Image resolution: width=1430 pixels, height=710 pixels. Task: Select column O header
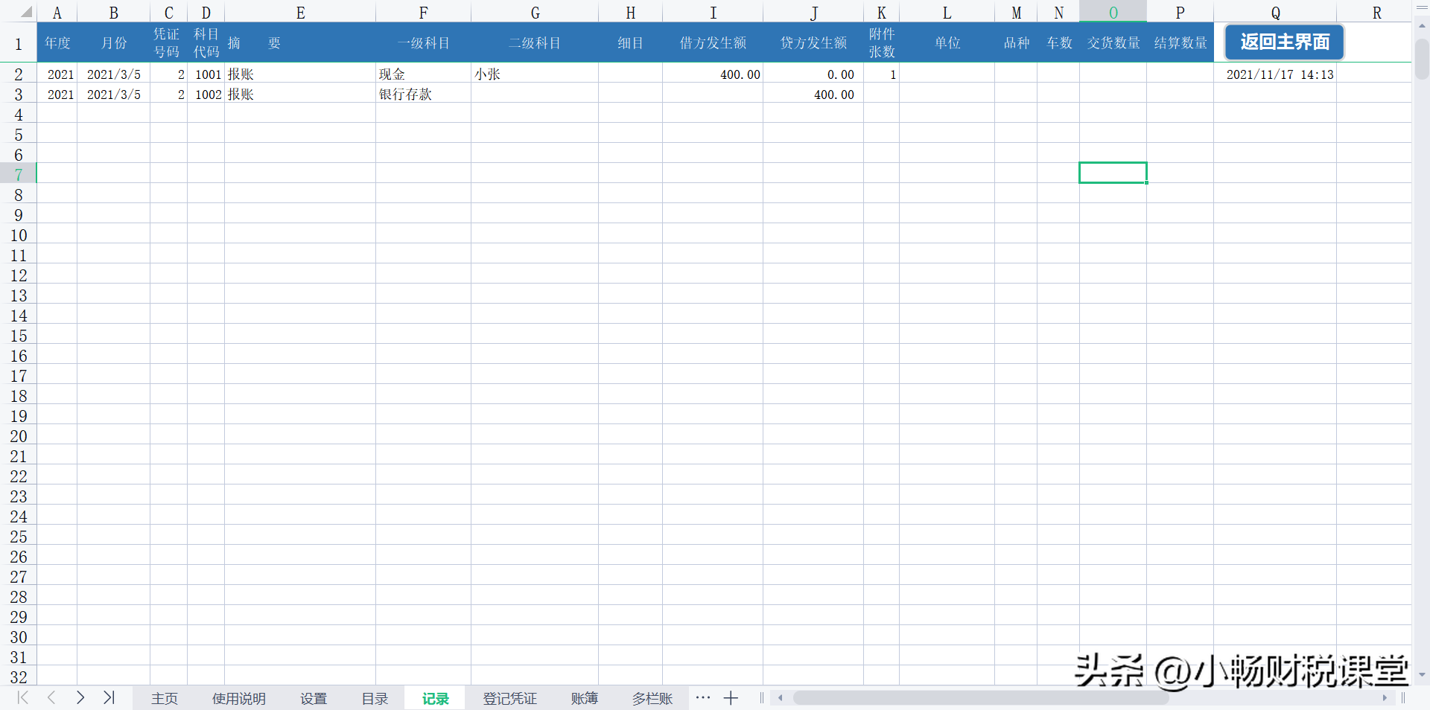point(1113,13)
